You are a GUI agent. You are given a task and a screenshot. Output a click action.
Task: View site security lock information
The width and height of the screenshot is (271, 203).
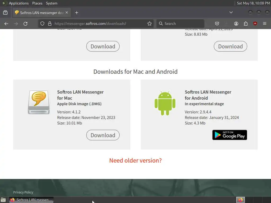coord(50,24)
